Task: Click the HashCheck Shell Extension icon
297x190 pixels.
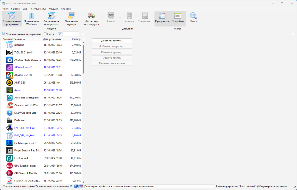Action: click(x=10, y=181)
